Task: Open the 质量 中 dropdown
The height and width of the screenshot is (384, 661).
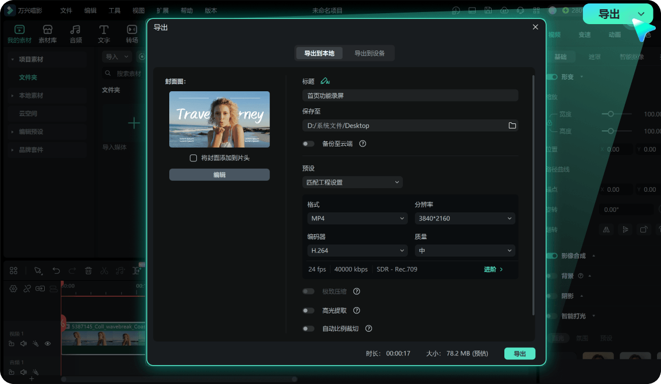Action: tap(465, 250)
